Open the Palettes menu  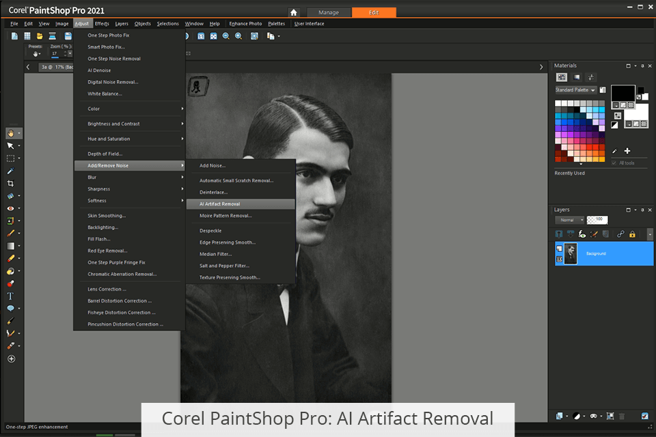pyautogui.click(x=276, y=24)
